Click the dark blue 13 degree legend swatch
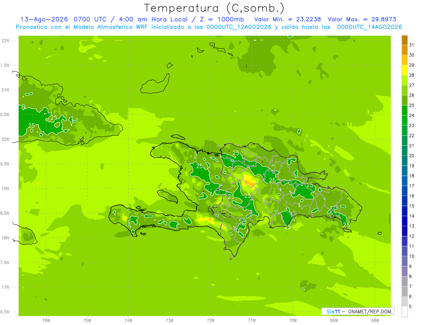This screenshot has width=421, height=325. click(x=405, y=221)
